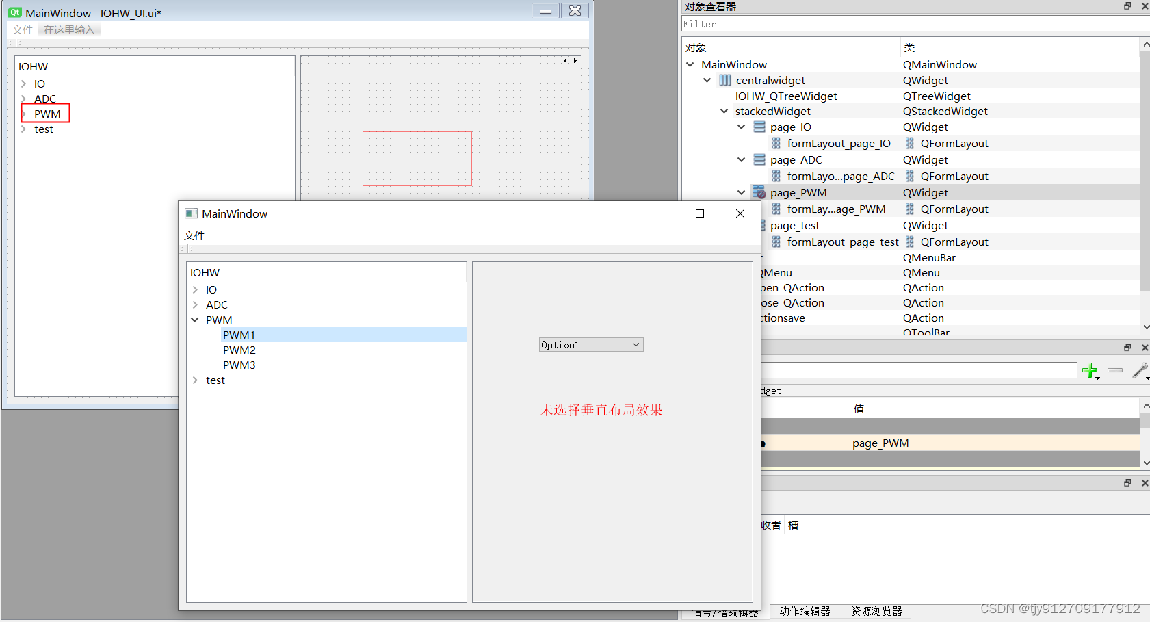Select IOHW_QTreeWidget in the object inspector
This screenshot has height=622, width=1150.
pyautogui.click(x=786, y=96)
